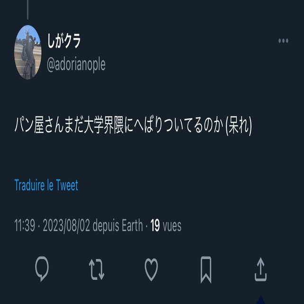Click the (呆れ) ending of the tweet text
The width and height of the screenshot is (304, 304).
coord(239,125)
